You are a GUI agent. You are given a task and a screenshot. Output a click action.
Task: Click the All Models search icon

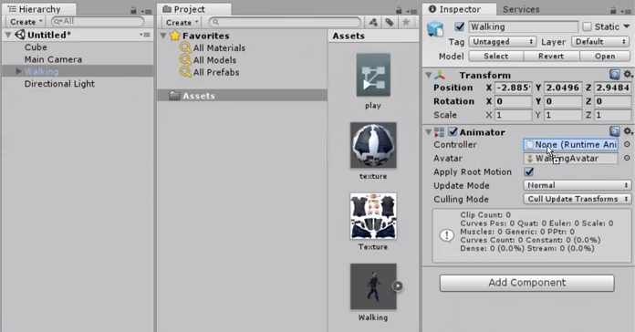(185, 60)
